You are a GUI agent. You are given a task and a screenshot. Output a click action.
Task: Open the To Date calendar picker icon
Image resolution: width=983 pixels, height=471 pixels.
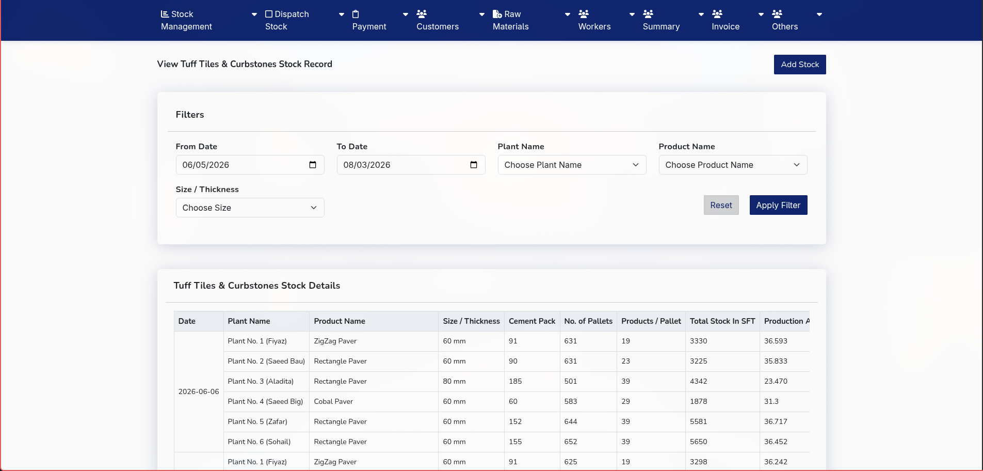[x=474, y=165]
